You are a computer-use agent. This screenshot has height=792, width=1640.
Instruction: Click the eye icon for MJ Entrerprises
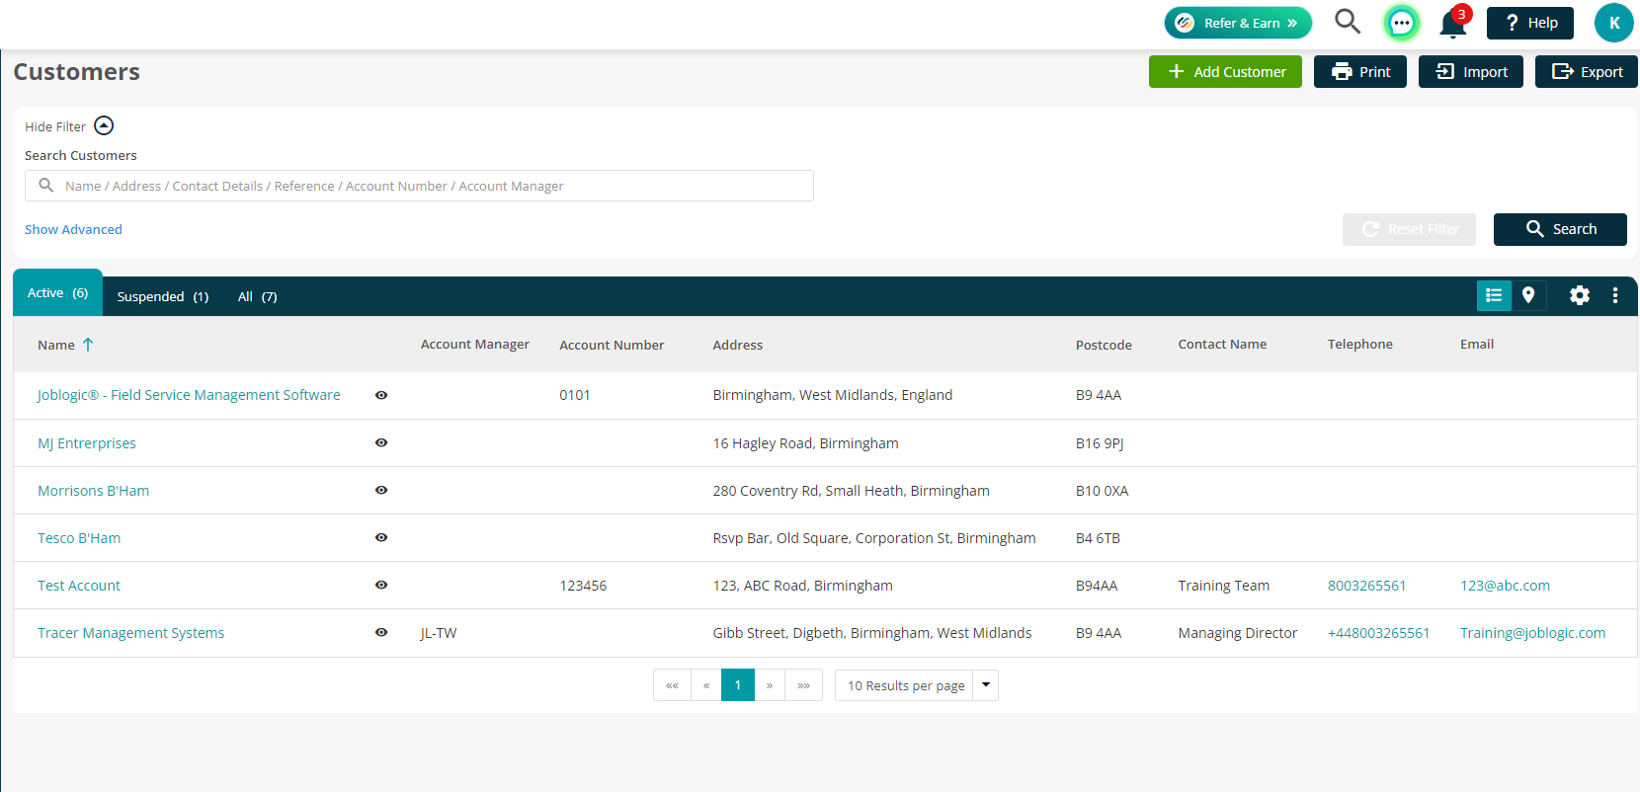381,442
